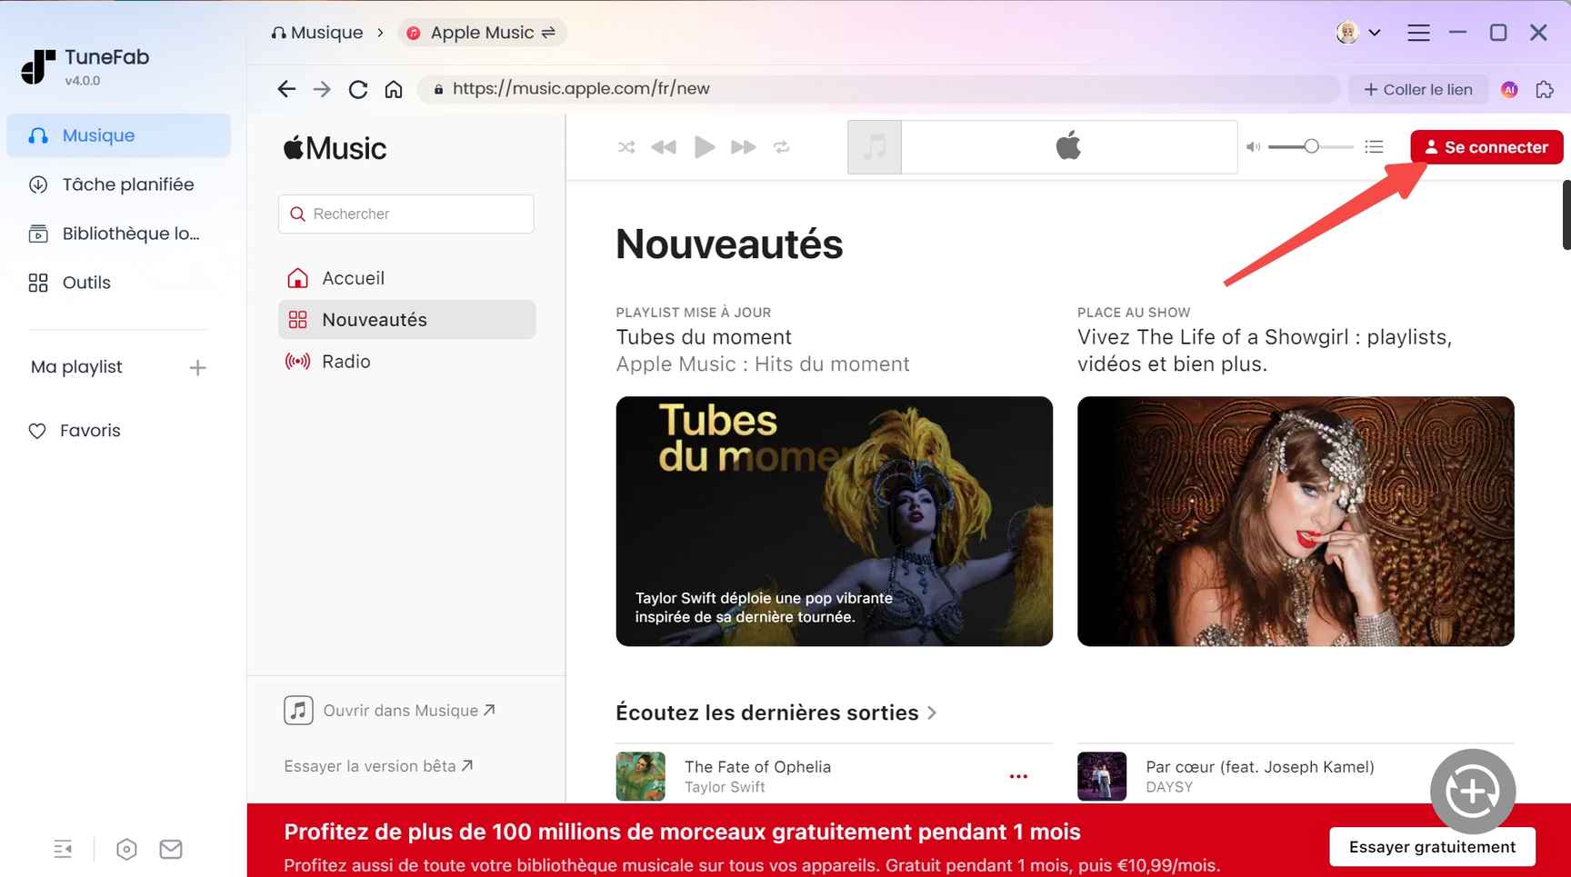Open Favoris via the heart icon
Image resolution: width=1571 pixels, height=877 pixels.
tap(37, 430)
